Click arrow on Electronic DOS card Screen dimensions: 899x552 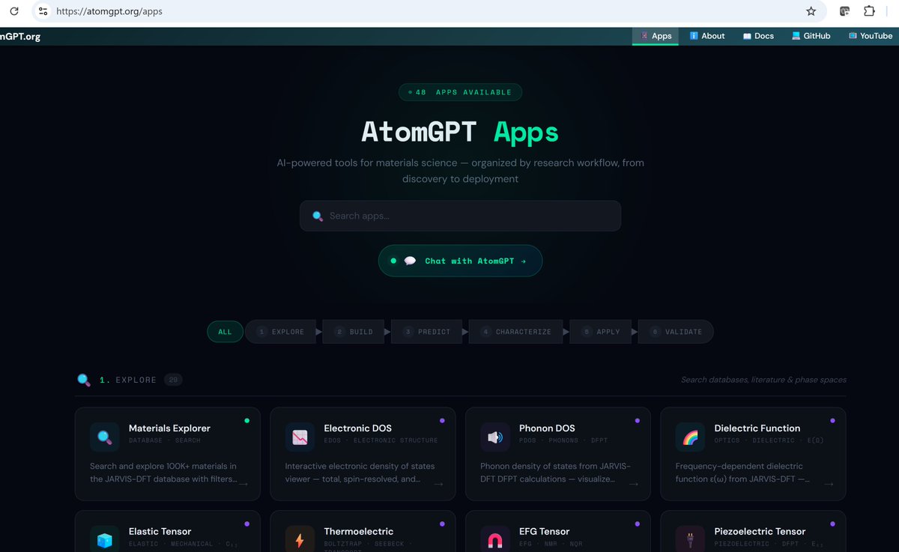coord(438,484)
